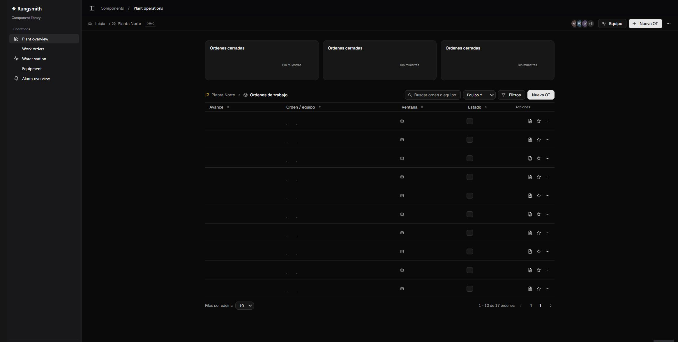Click the Plant operations breadcrumb text
This screenshot has width=678, height=342.
[148, 8]
